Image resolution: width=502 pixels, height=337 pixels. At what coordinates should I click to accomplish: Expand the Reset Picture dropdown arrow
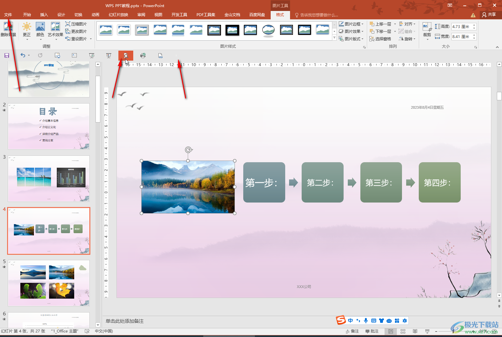[x=91, y=39]
